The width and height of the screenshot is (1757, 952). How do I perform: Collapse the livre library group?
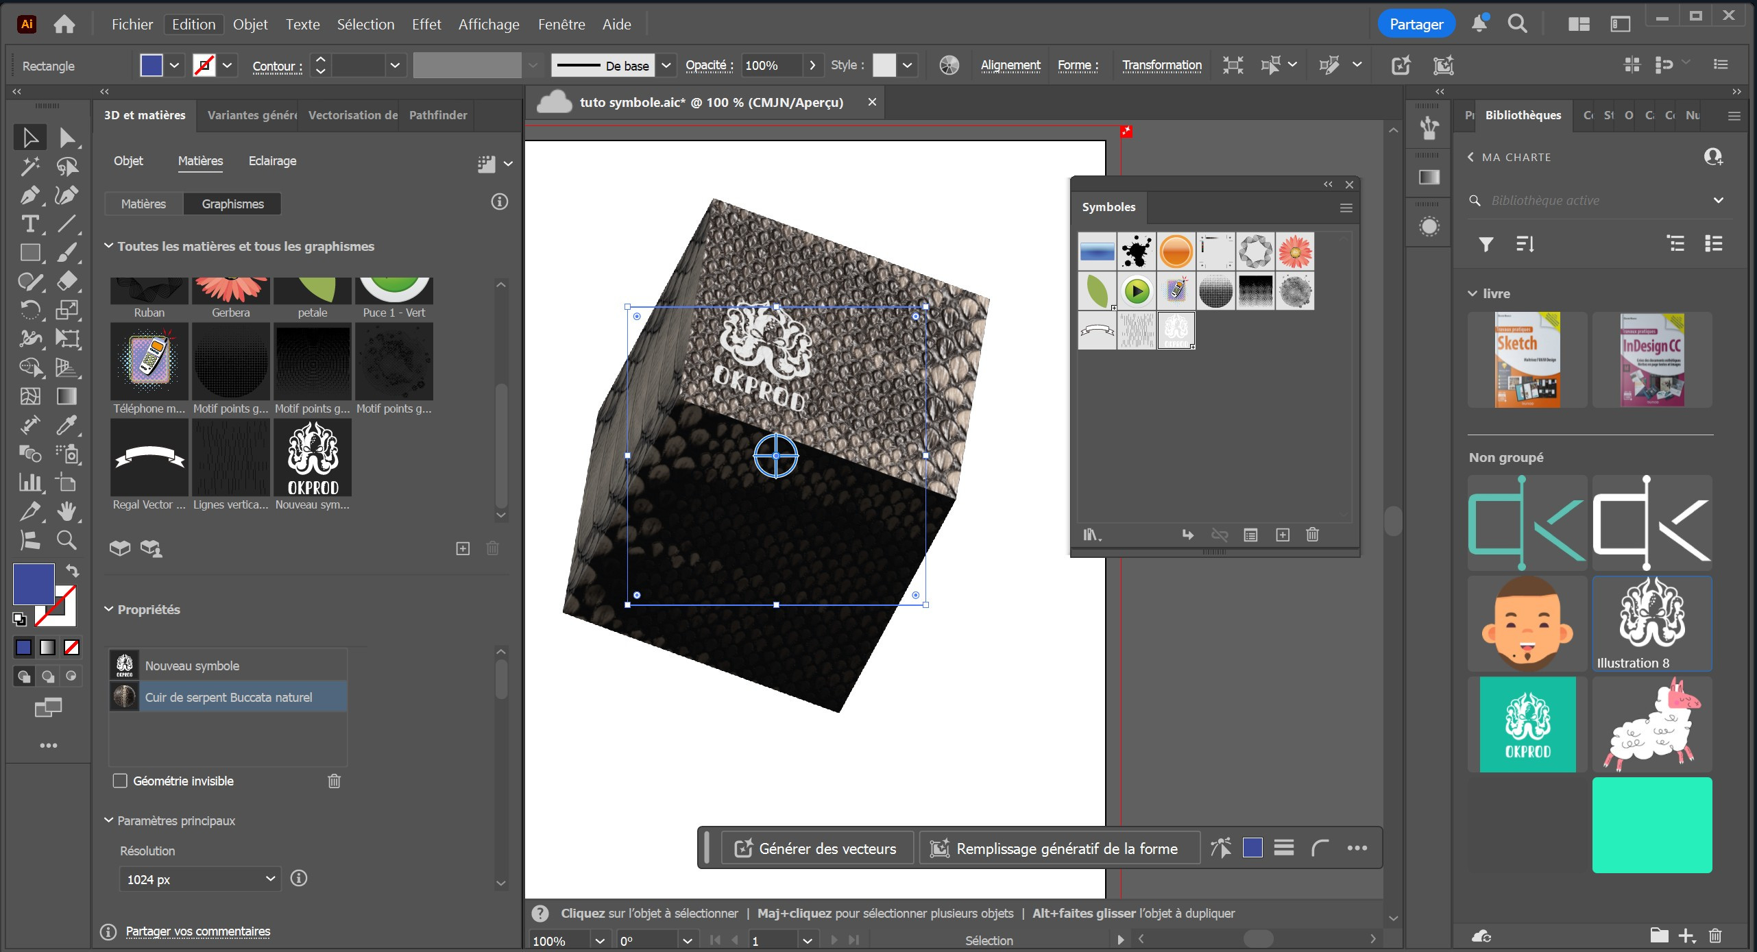[x=1473, y=293]
